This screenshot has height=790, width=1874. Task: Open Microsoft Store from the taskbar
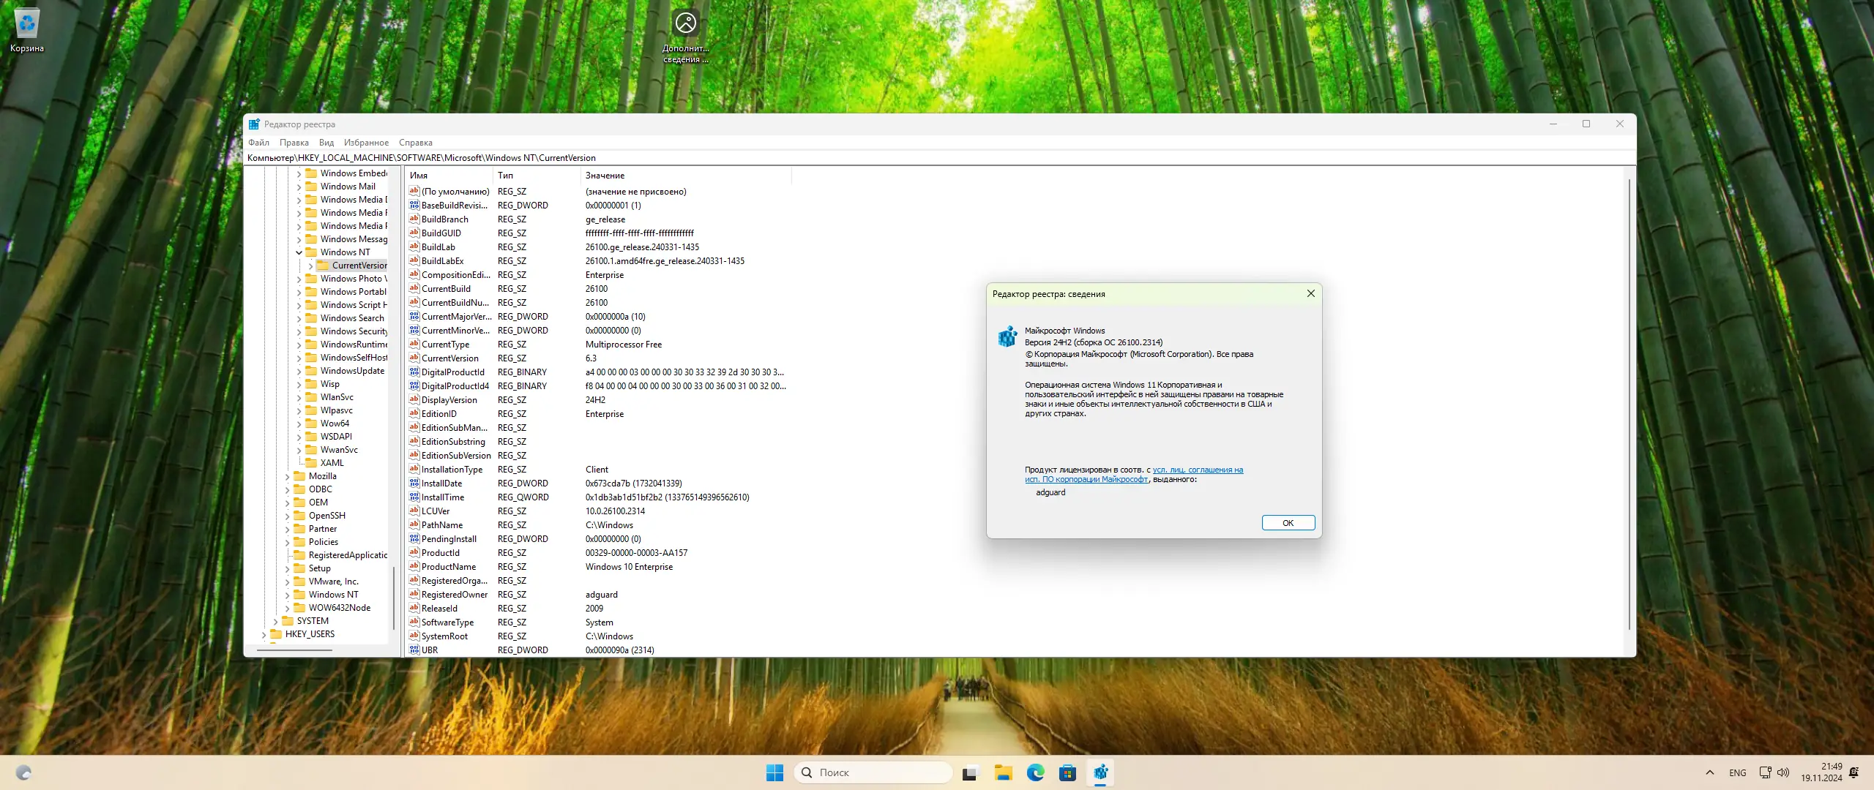[1067, 772]
